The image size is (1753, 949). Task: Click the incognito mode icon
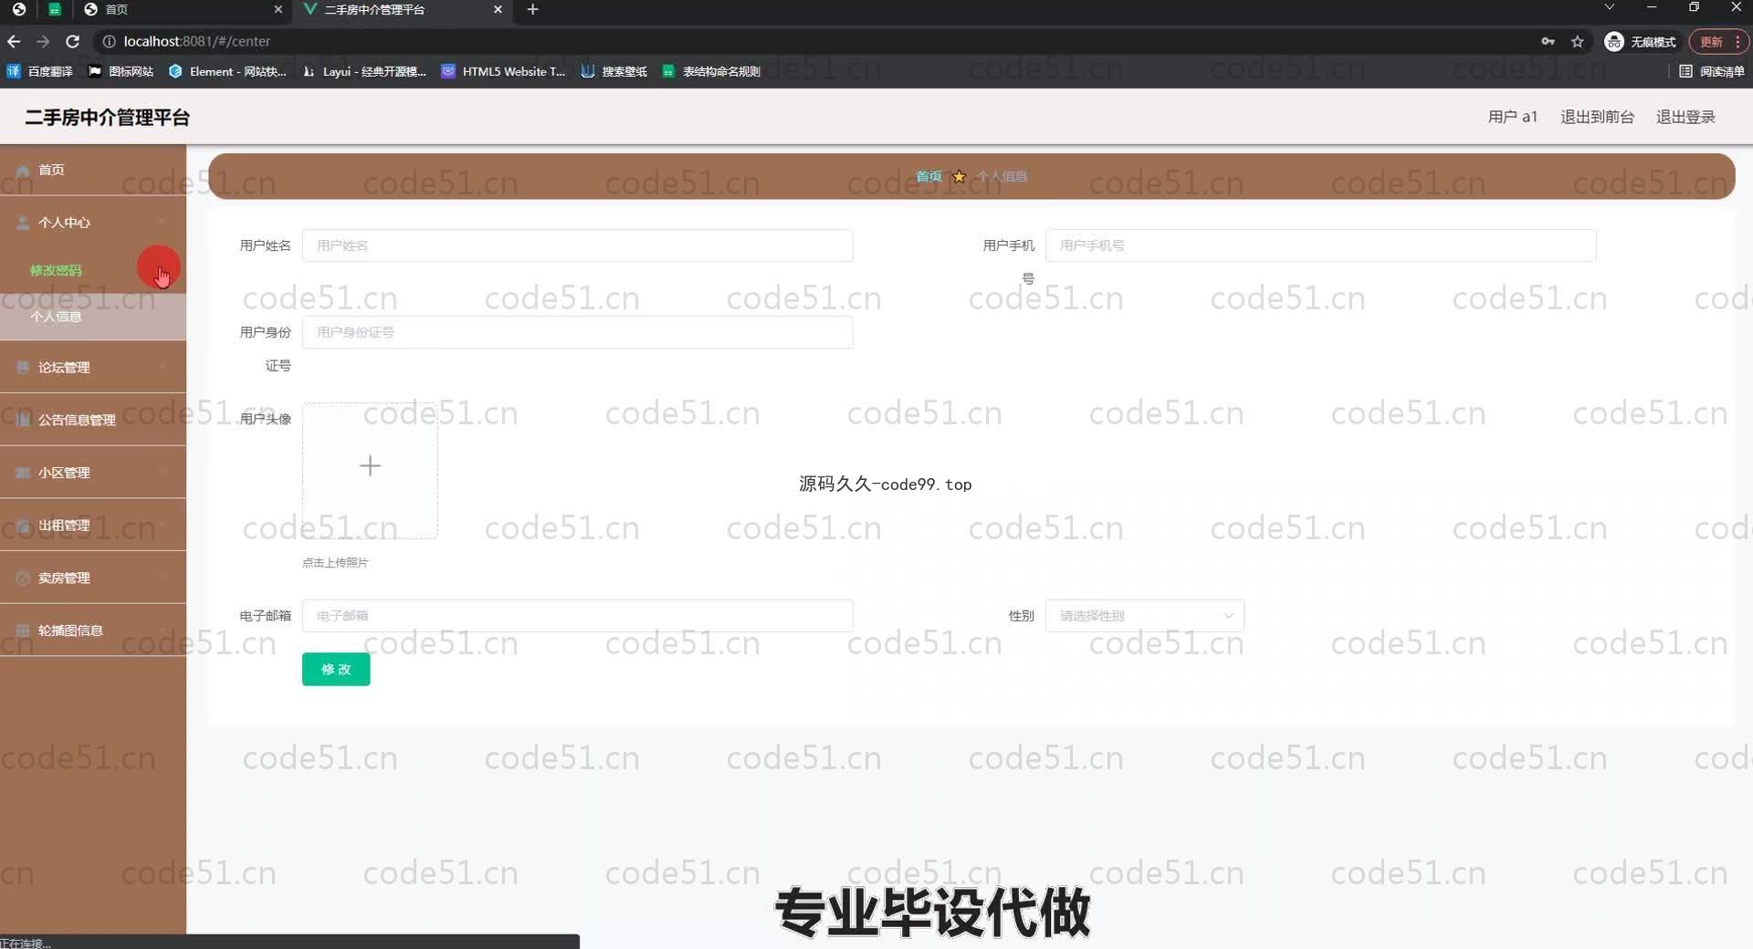(x=1614, y=41)
